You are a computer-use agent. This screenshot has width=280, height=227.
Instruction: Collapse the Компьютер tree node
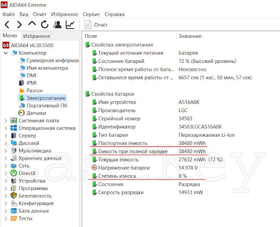click(x=6, y=53)
